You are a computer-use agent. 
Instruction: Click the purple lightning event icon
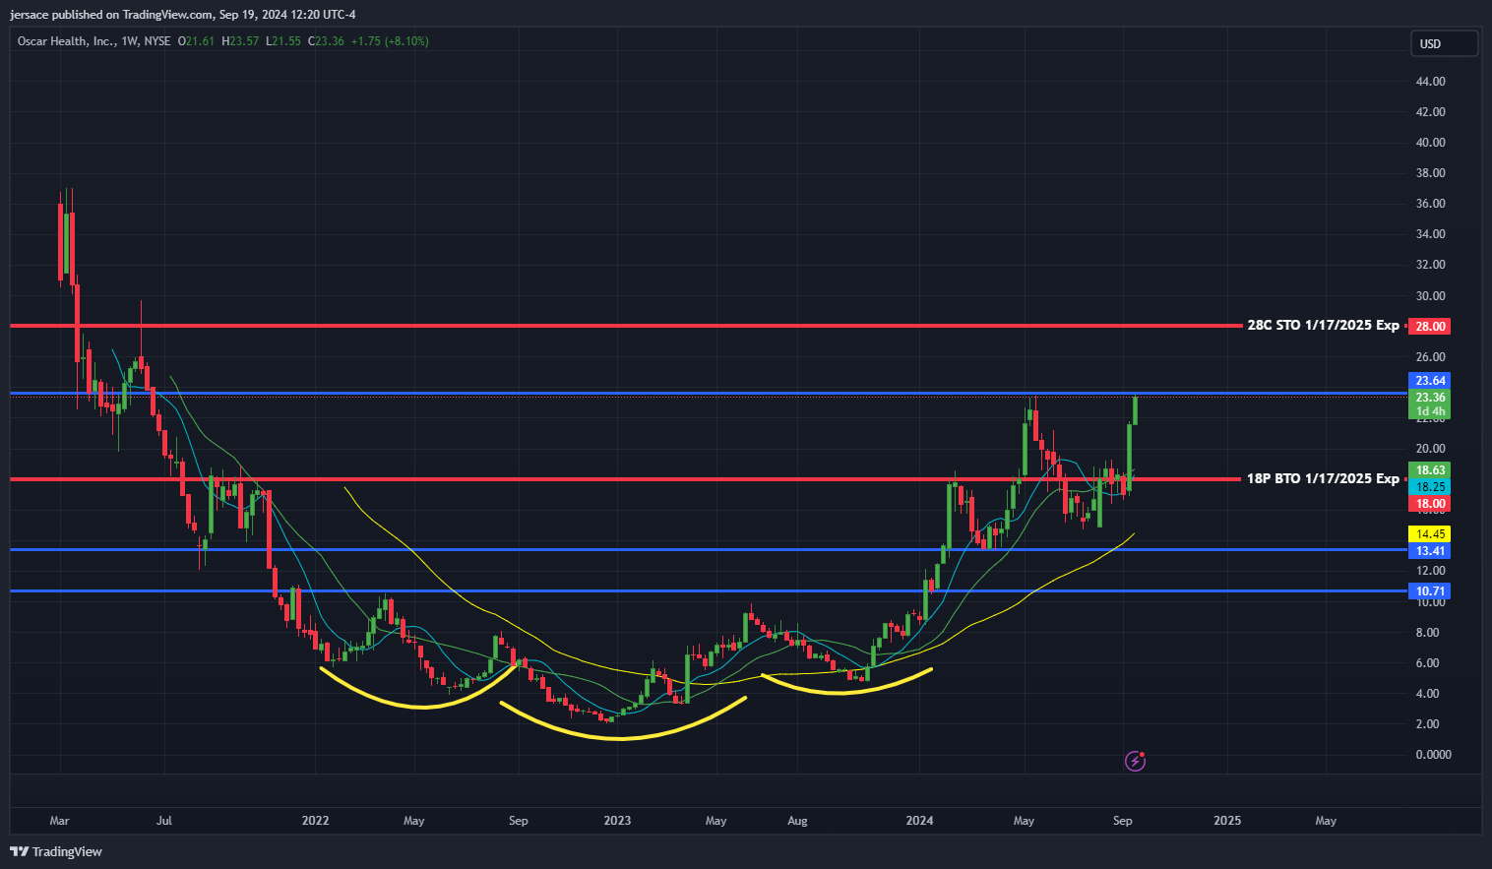pyautogui.click(x=1135, y=761)
